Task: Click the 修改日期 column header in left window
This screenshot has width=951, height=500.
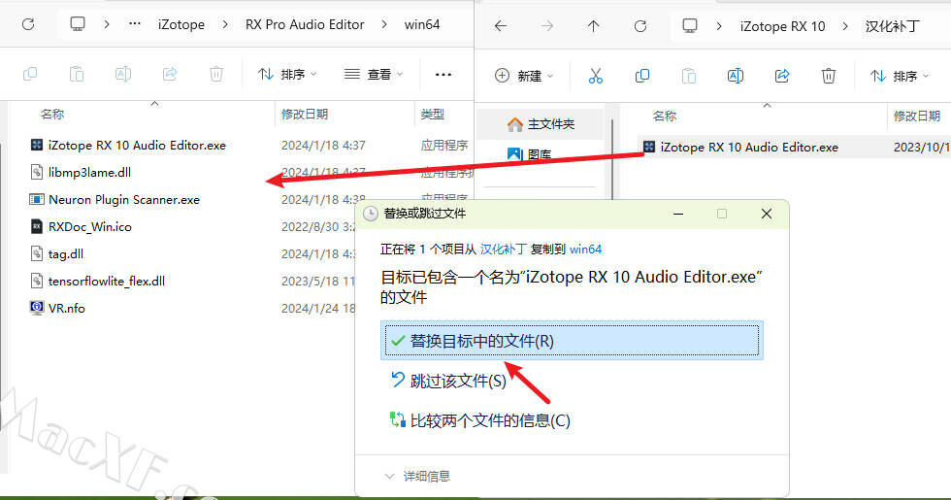Action: pos(305,114)
